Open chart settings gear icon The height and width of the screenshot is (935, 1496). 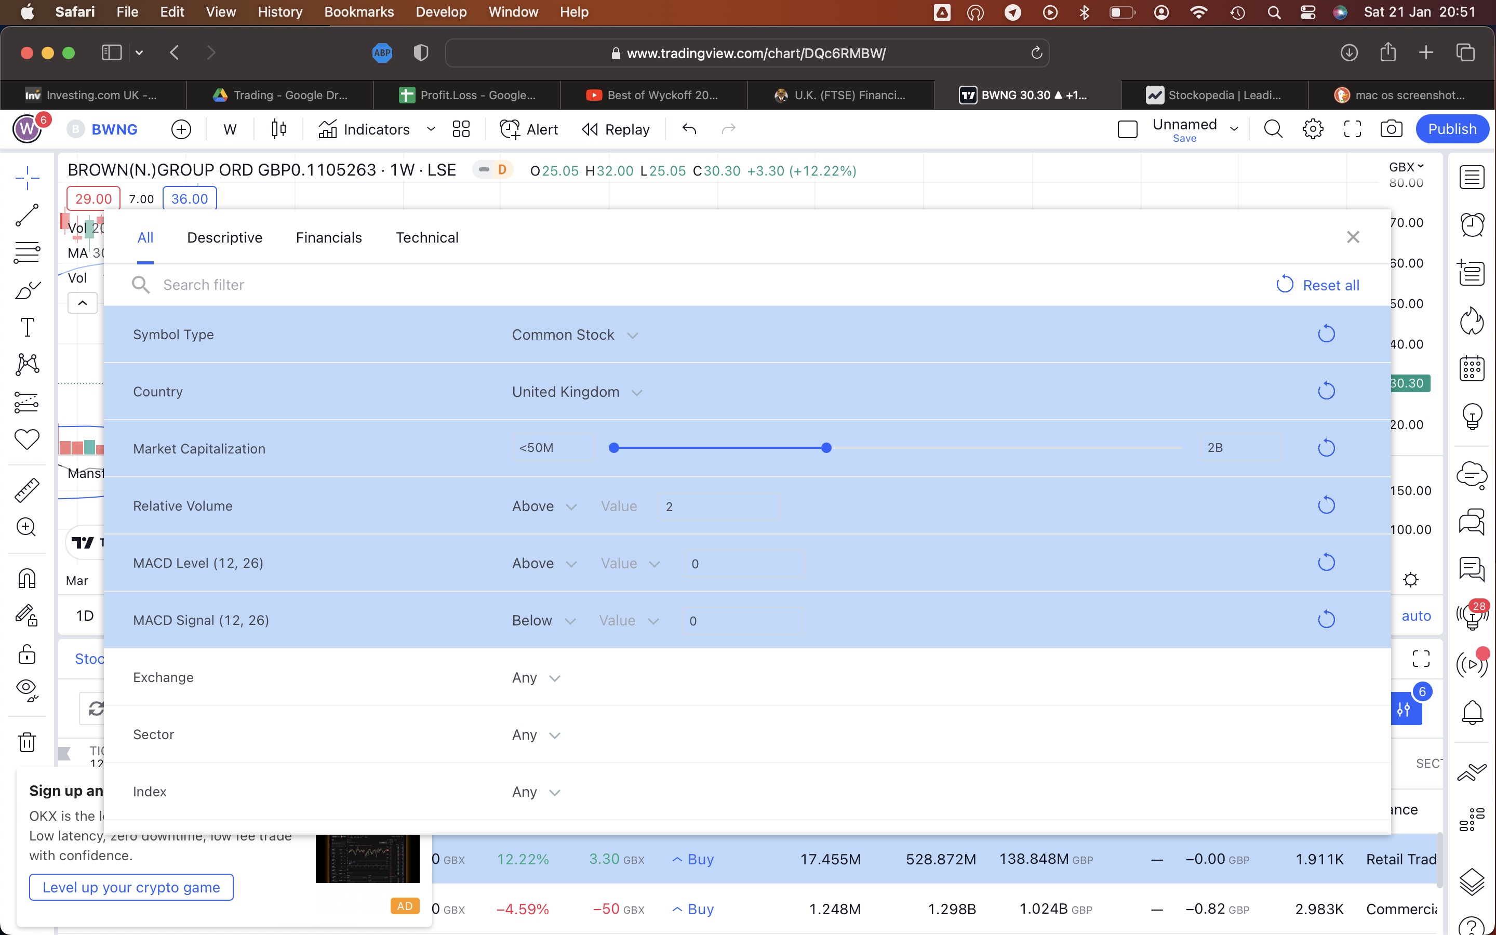[1313, 129]
